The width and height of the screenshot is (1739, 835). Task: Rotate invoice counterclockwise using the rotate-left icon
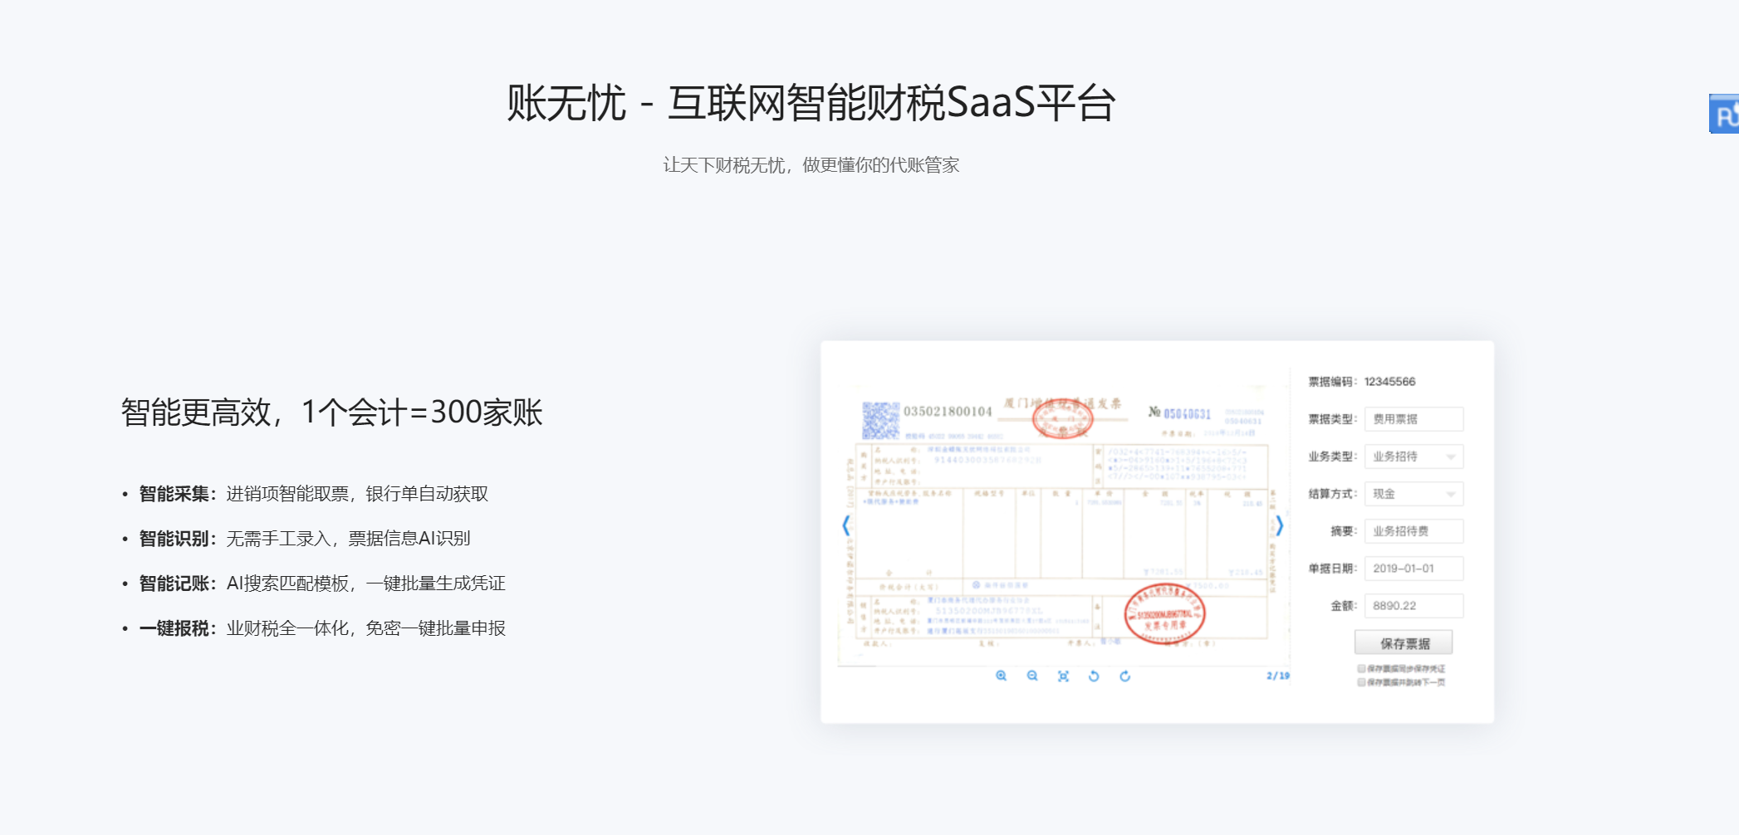tap(1094, 676)
